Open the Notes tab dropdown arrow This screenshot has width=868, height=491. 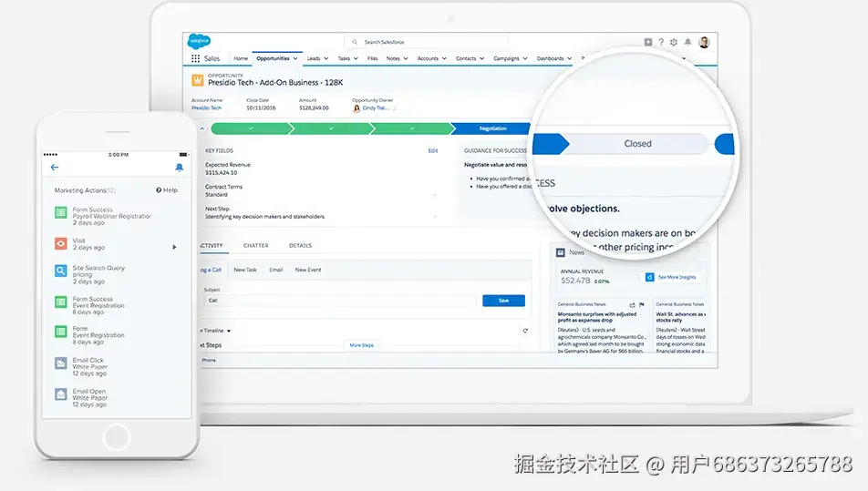[x=406, y=58]
